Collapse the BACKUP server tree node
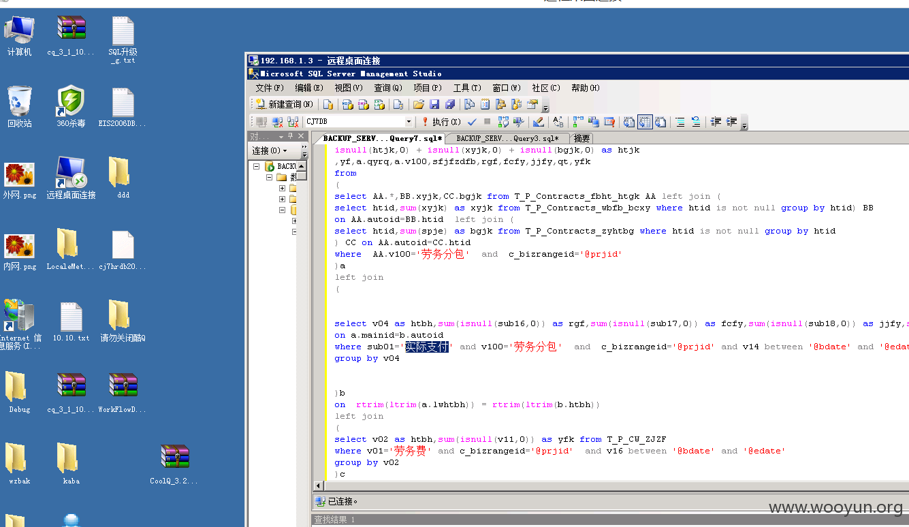The image size is (909, 527). tap(257, 166)
